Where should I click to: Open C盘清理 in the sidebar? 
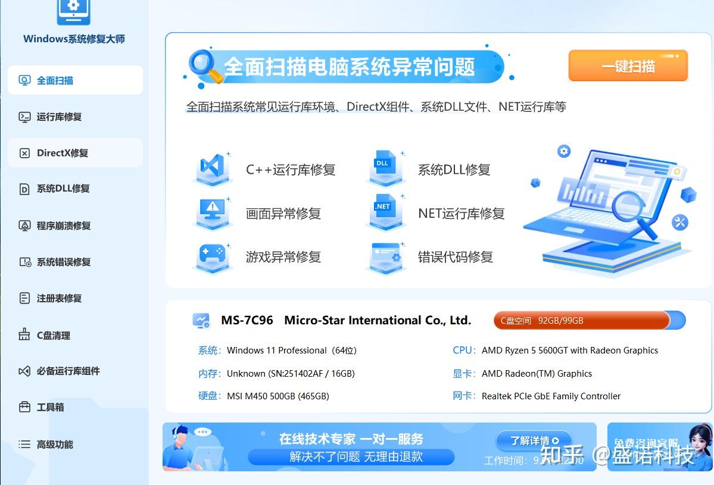75,335
